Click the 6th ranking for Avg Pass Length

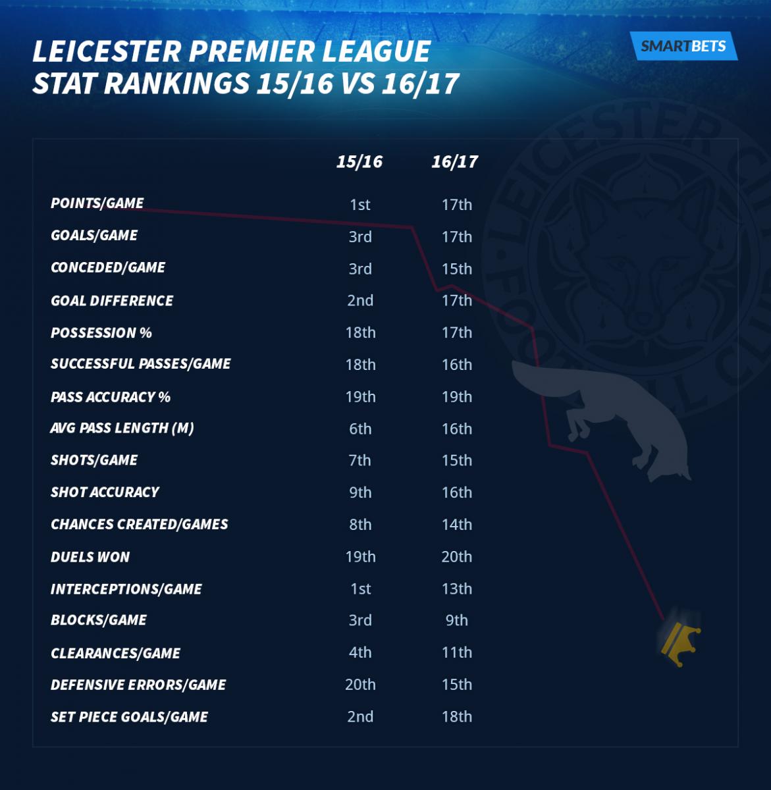point(360,429)
